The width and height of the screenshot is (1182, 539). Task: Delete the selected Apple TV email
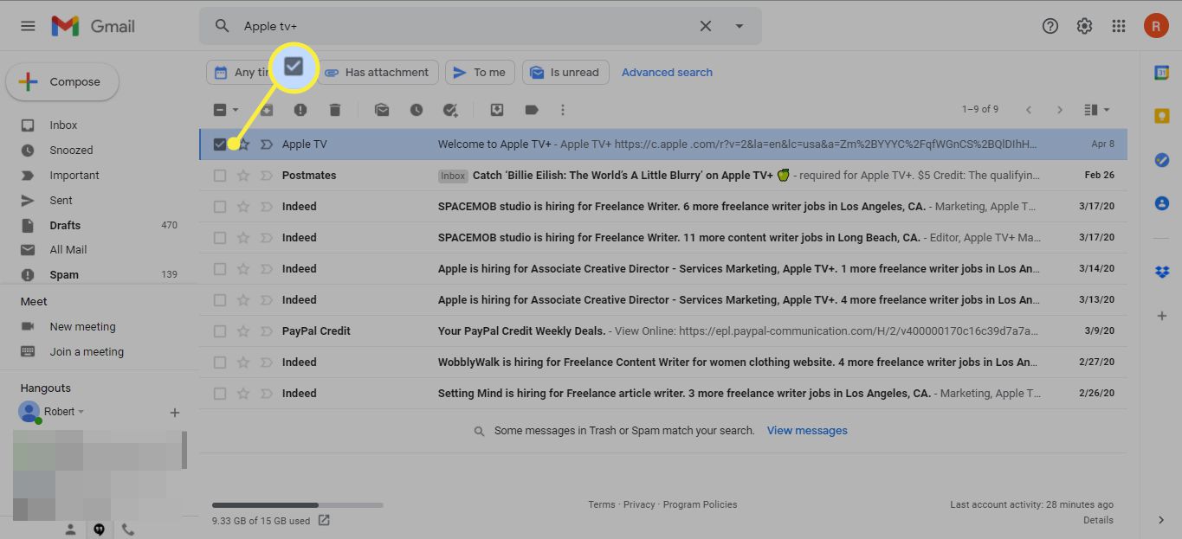pyautogui.click(x=333, y=110)
